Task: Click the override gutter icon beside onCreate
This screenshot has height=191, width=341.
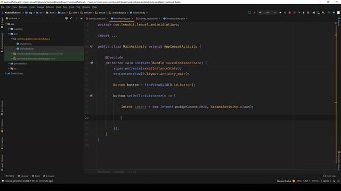Action: (92, 63)
